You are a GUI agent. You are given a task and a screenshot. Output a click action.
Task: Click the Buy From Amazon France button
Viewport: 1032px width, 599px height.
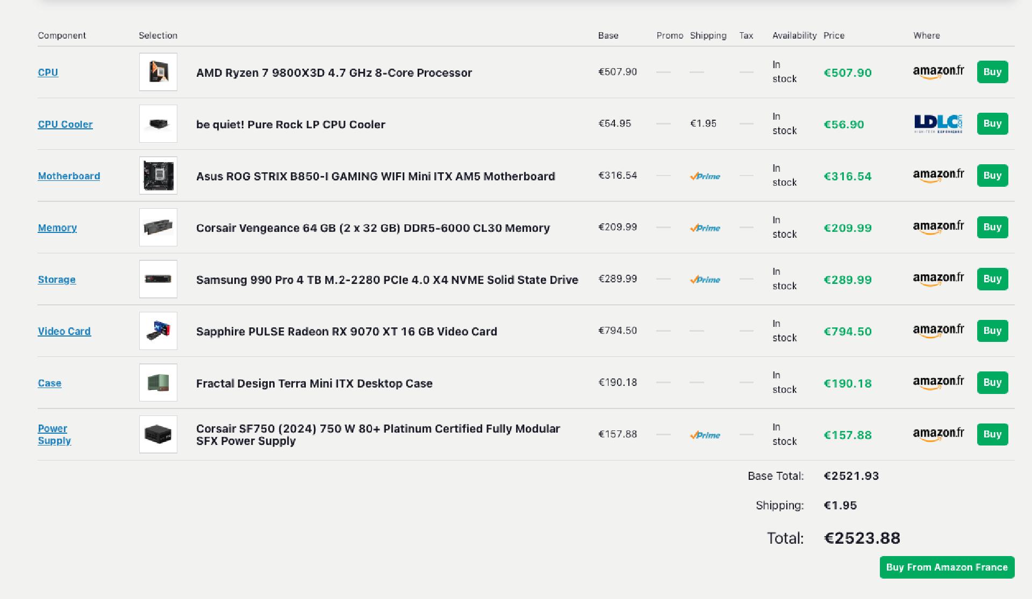pos(947,567)
